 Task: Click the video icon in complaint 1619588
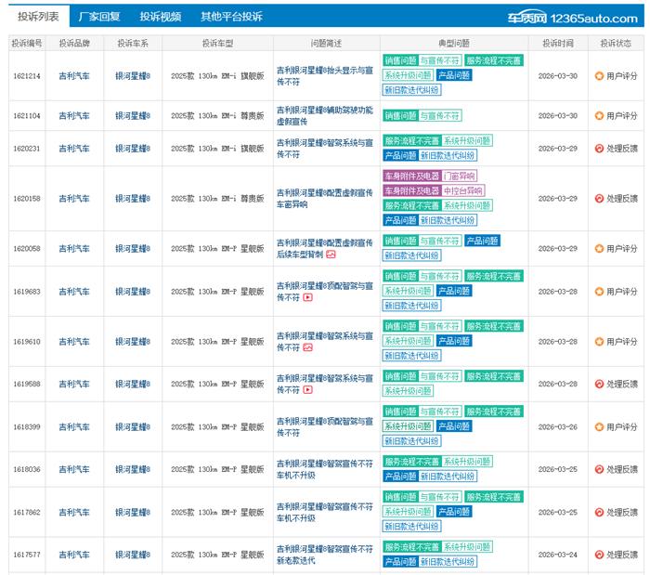(308, 390)
